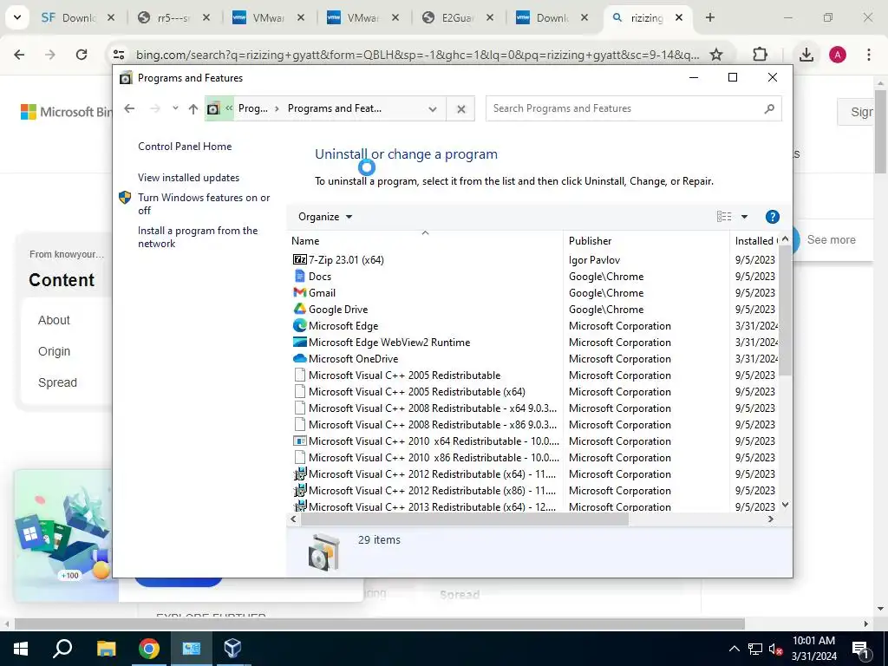Open the notification center icon
The width and height of the screenshot is (888, 666).
click(x=861, y=650)
